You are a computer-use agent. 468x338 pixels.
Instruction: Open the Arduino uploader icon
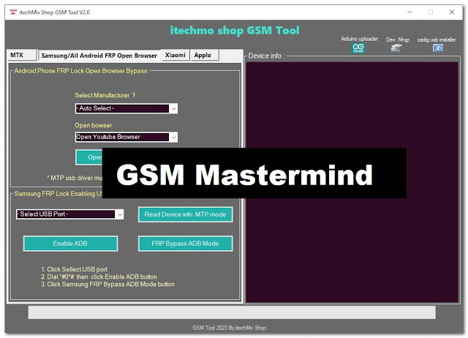click(x=358, y=48)
